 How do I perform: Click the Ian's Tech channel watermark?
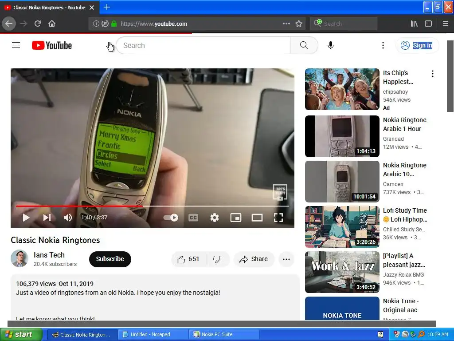pyautogui.click(x=280, y=192)
